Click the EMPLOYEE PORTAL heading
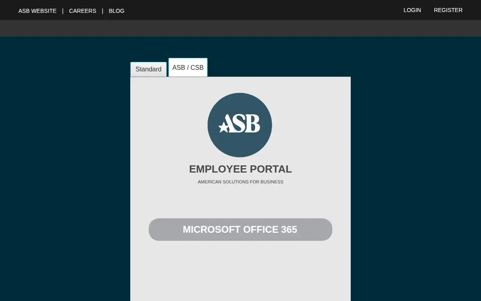 pos(240,169)
